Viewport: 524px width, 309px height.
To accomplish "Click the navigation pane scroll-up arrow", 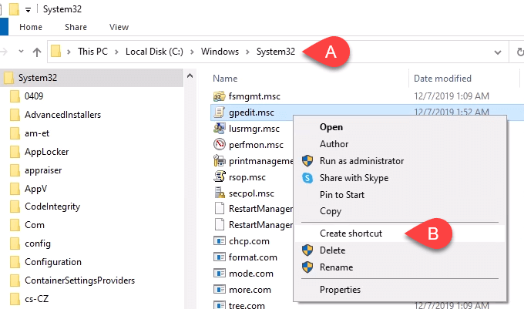I will [190, 76].
